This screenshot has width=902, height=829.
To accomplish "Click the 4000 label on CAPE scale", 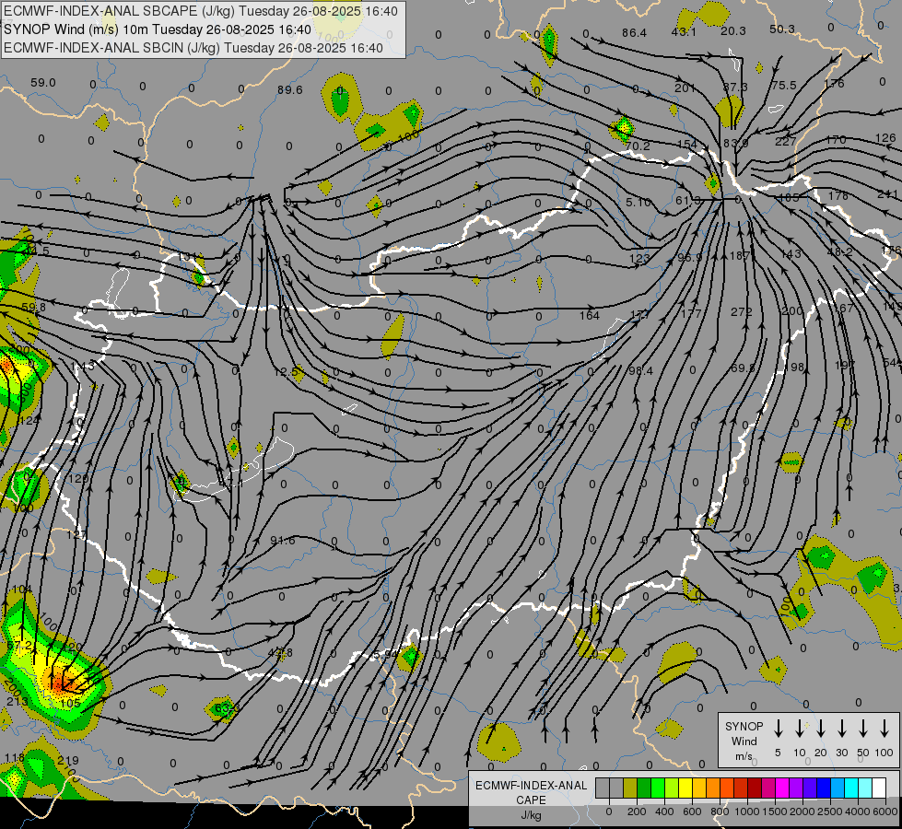I will point(857,811).
